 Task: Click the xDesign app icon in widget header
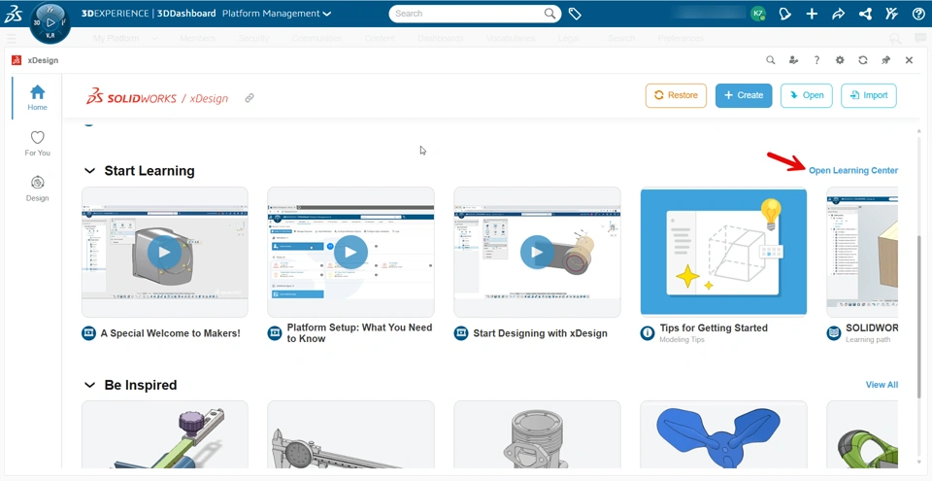pyautogui.click(x=17, y=60)
